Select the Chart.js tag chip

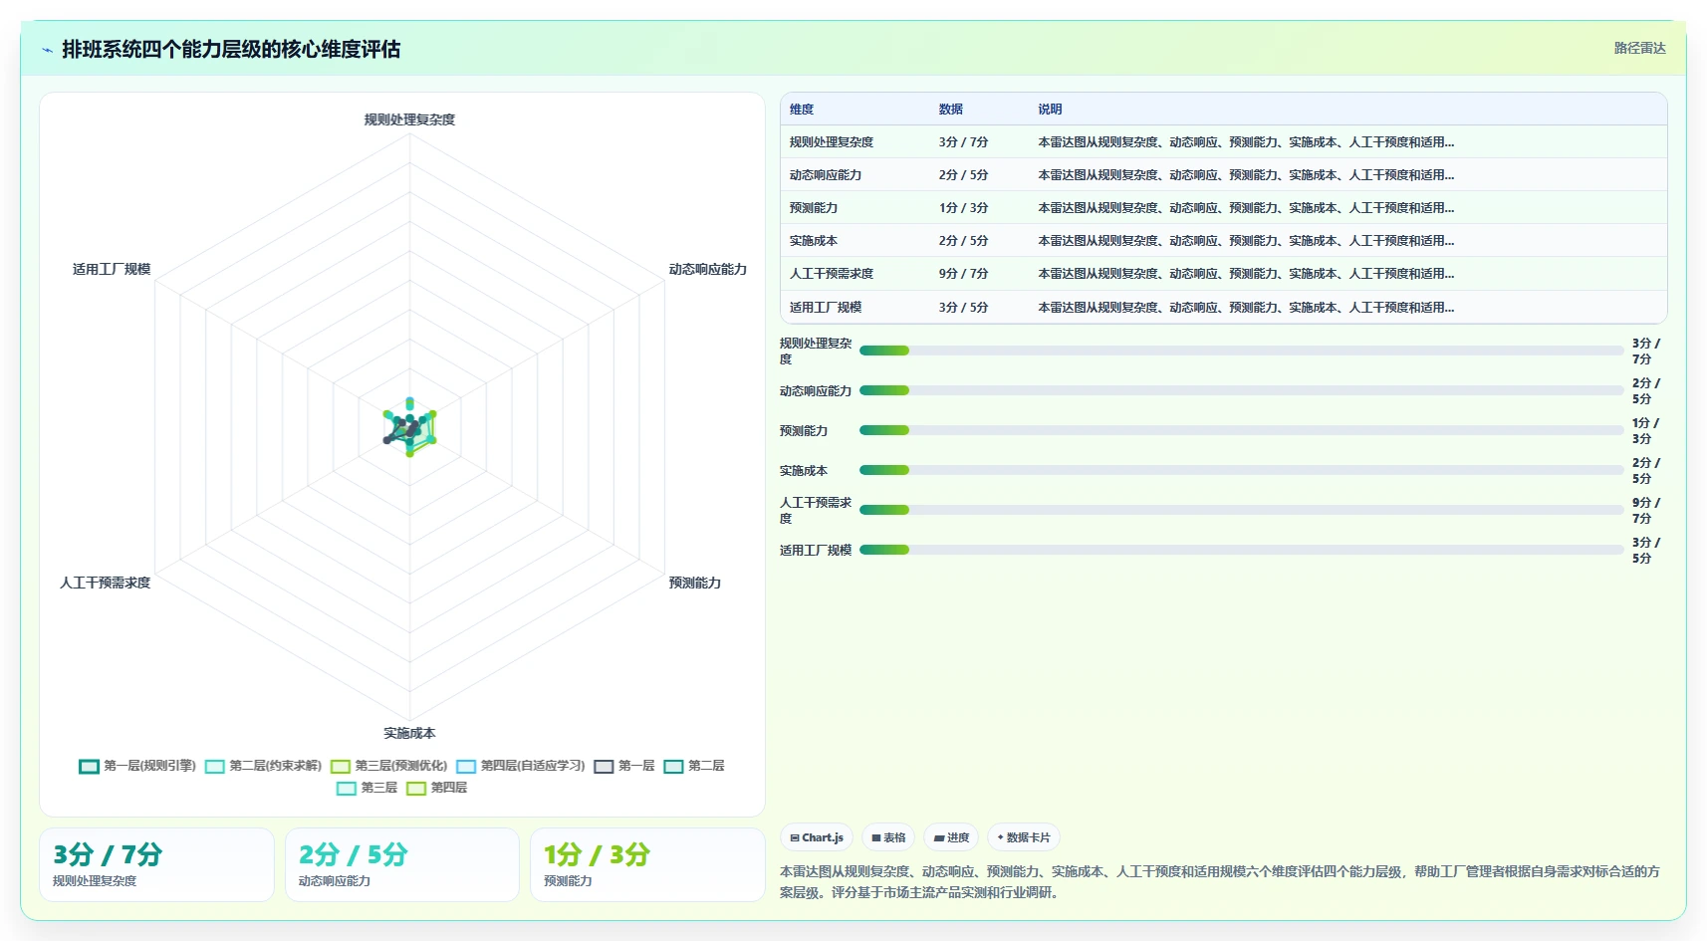(817, 837)
